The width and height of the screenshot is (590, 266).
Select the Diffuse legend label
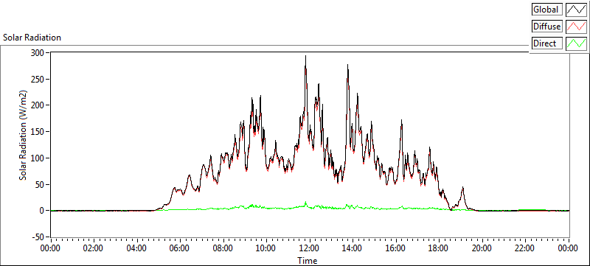click(547, 27)
